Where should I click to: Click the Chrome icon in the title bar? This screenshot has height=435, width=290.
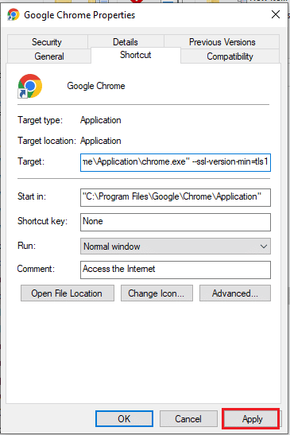tap(13, 14)
